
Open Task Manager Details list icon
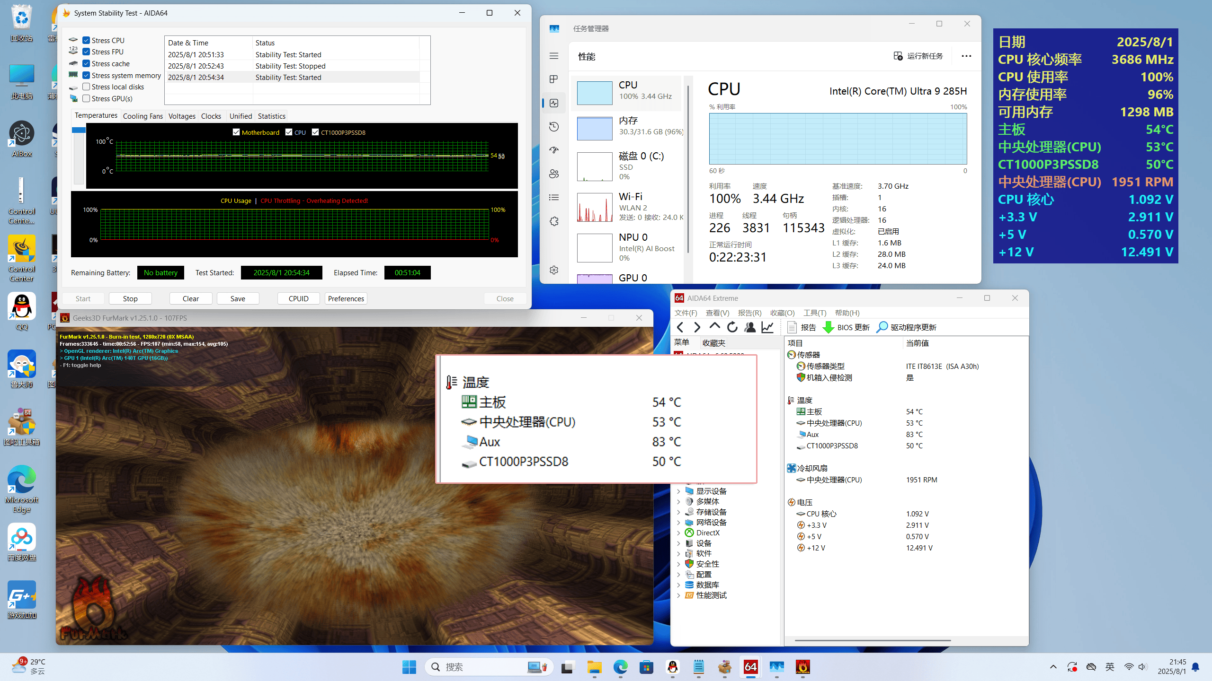pos(554,198)
